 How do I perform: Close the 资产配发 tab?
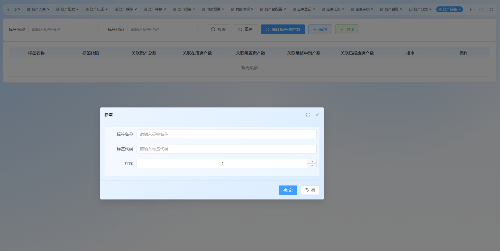77,9
